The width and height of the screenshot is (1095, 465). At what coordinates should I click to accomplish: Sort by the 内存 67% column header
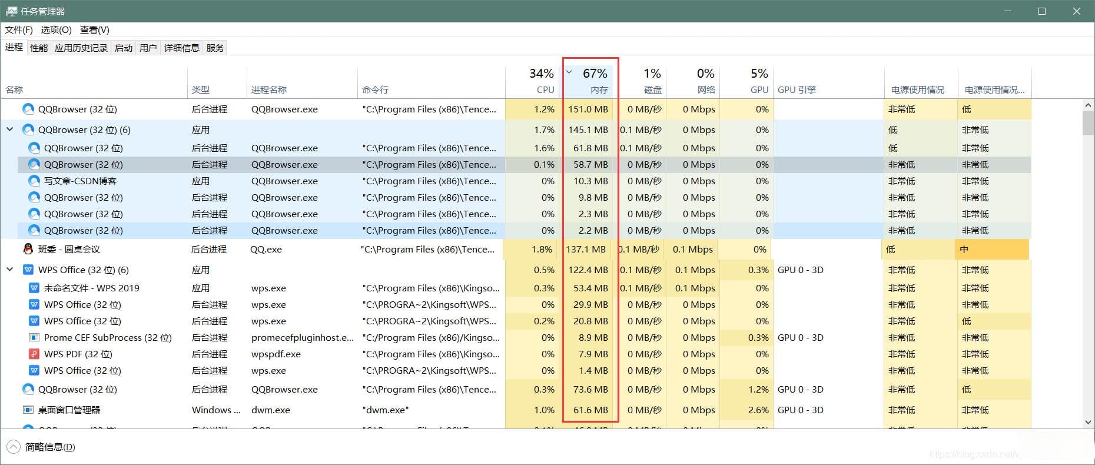tap(587, 82)
